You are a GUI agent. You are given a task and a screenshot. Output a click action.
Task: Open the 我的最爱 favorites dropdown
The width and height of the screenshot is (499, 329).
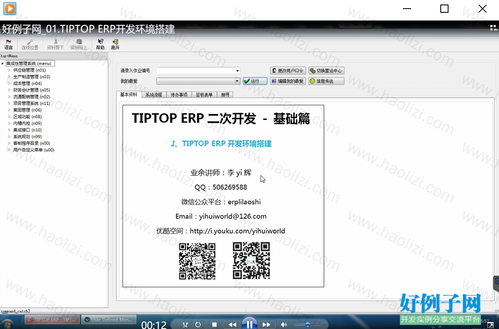[x=237, y=81]
